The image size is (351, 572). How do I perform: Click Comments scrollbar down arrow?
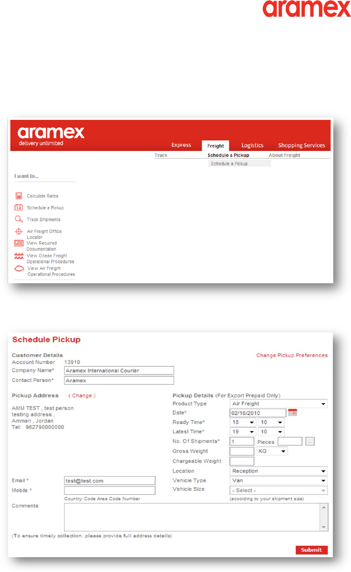[324, 528]
